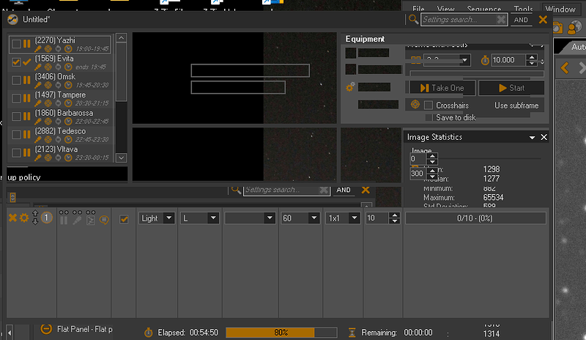Image resolution: width=586 pixels, height=340 pixels.
Task: Click the pause status icon for (3406) Omsk
Action: [x=26, y=80]
